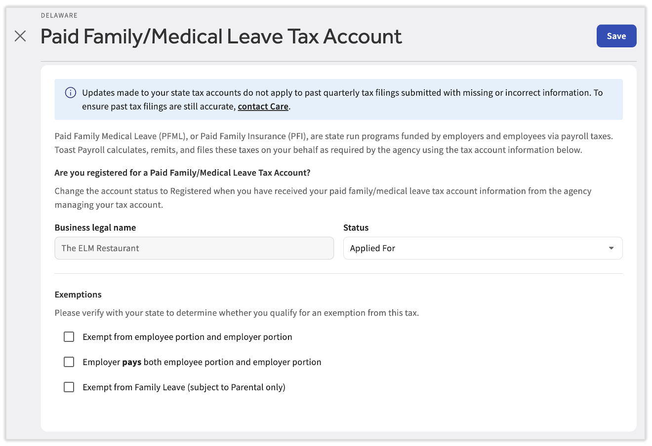Image resolution: width=652 pixels, height=446 pixels.
Task: Click the info icon in the blue banner
Action: click(71, 93)
